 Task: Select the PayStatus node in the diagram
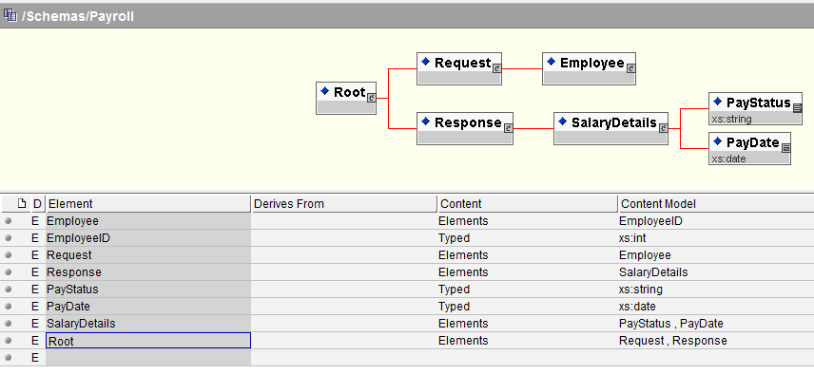755,108
